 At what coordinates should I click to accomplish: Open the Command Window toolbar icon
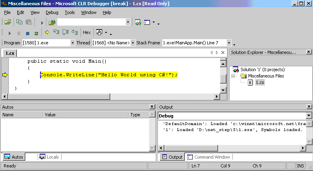(x=147, y=22)
